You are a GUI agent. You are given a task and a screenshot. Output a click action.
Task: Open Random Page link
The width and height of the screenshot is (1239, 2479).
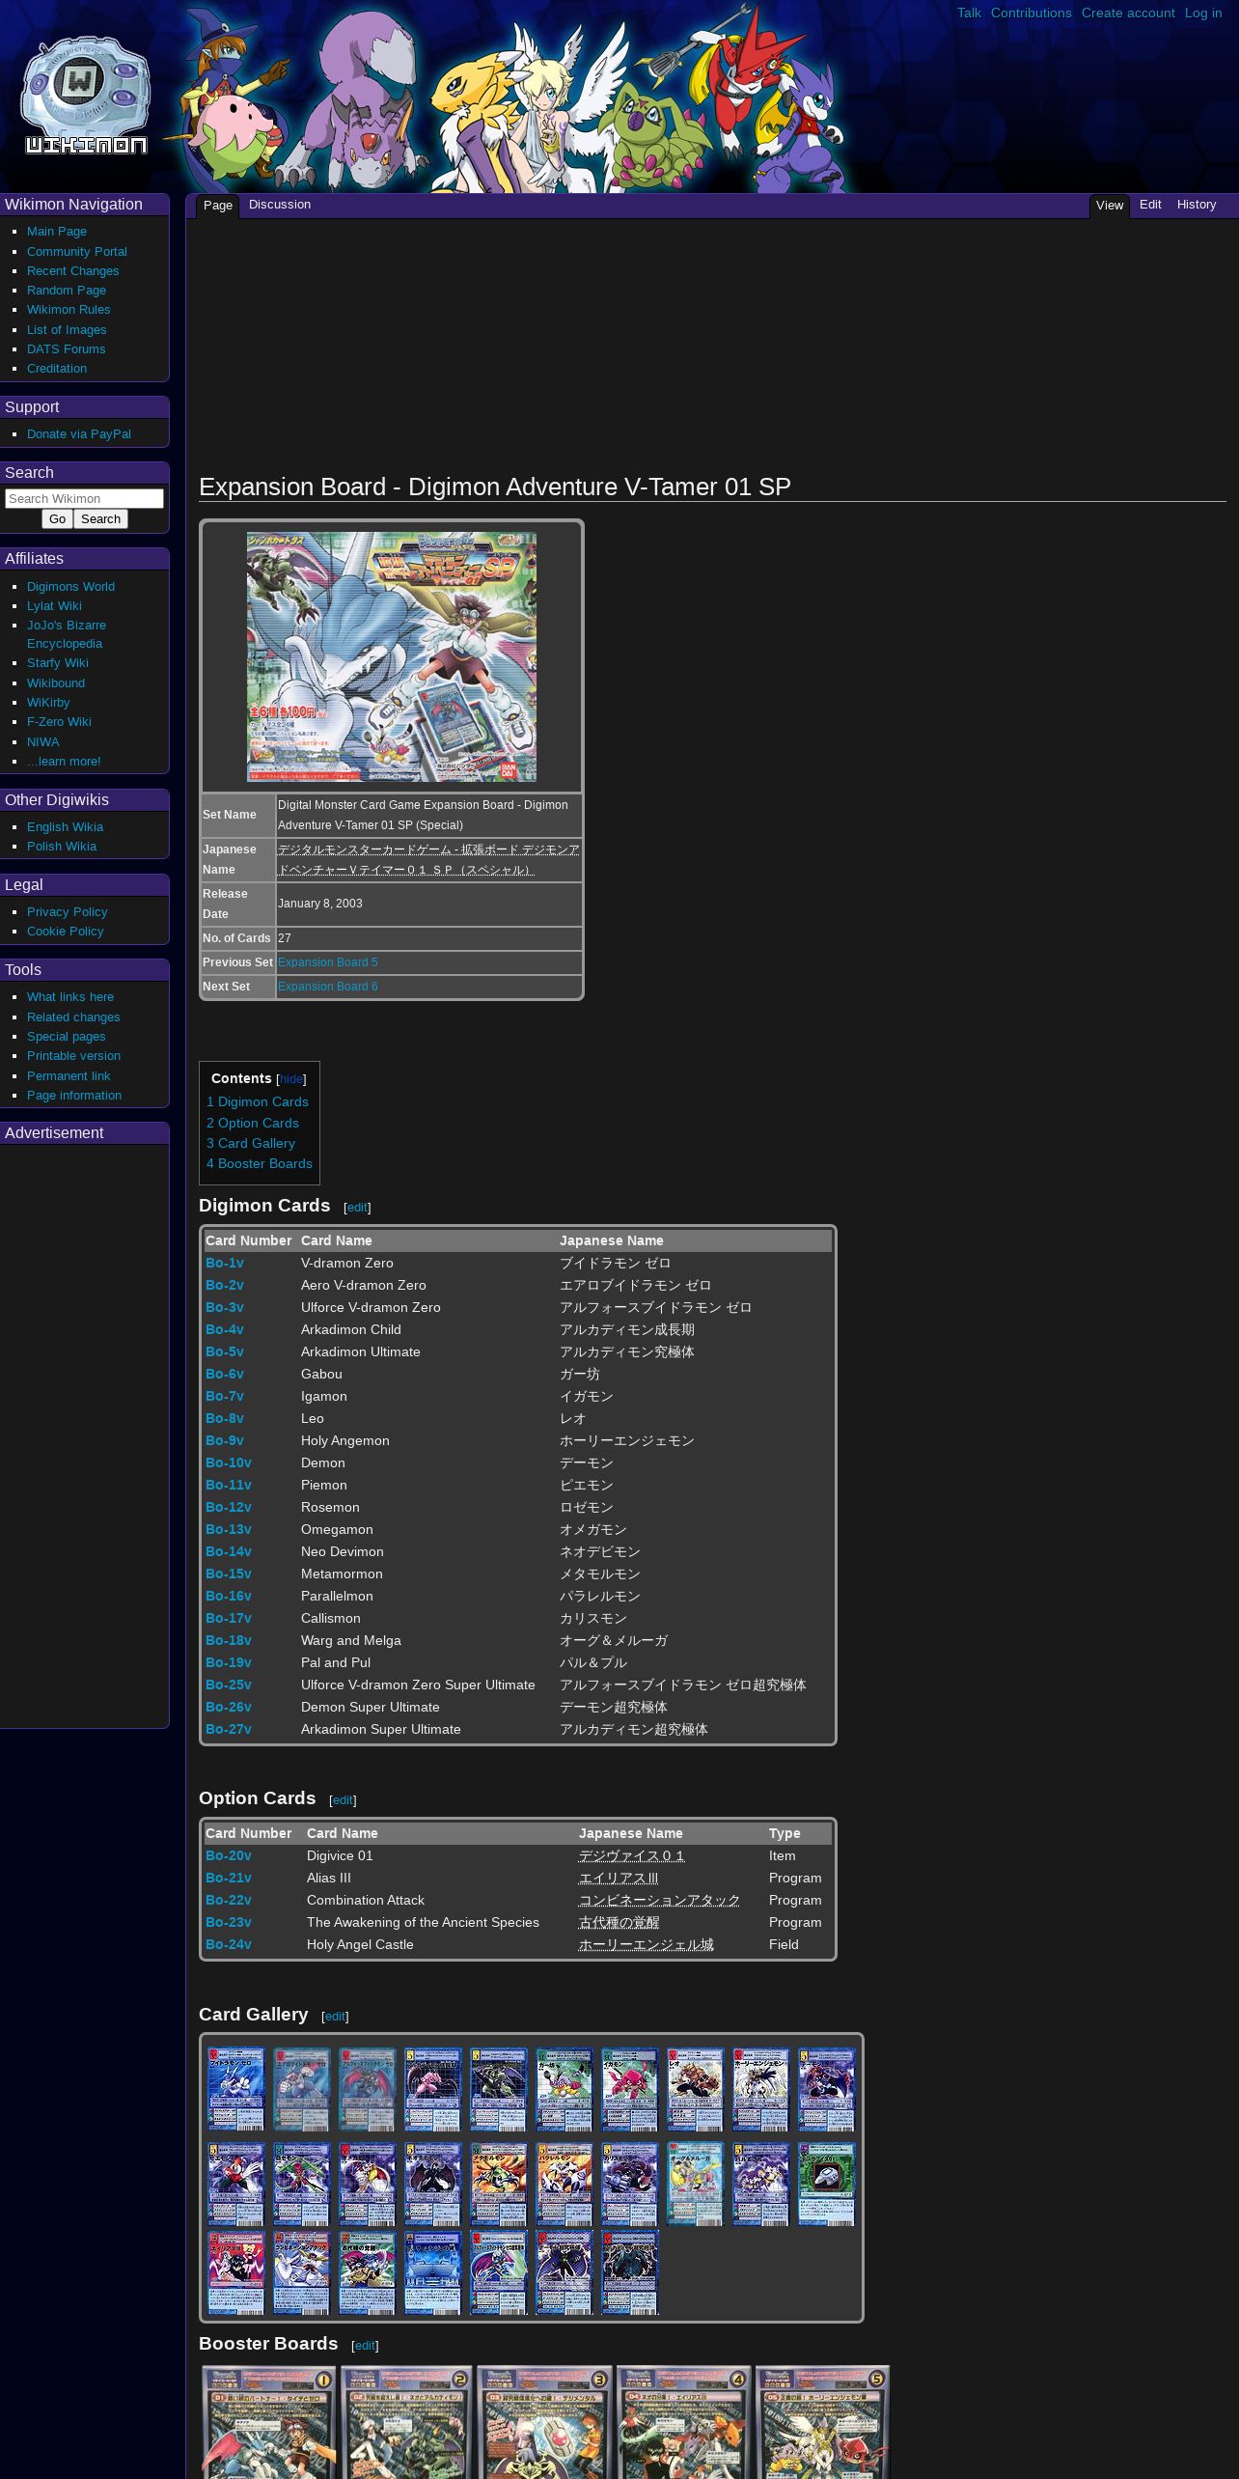click(67, 291)
